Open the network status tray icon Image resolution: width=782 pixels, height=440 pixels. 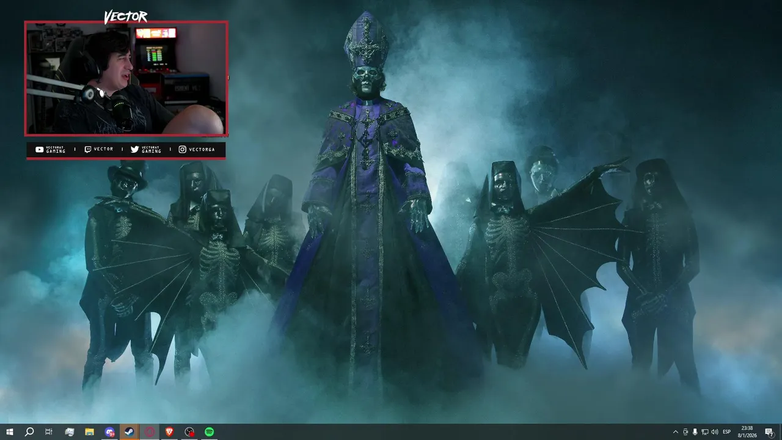pos(705,431)
